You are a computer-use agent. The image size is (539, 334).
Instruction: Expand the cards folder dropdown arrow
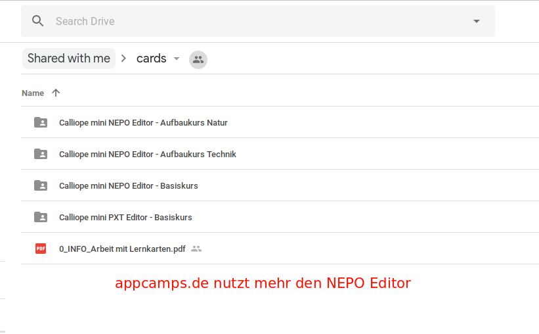[x=177, y=59]
